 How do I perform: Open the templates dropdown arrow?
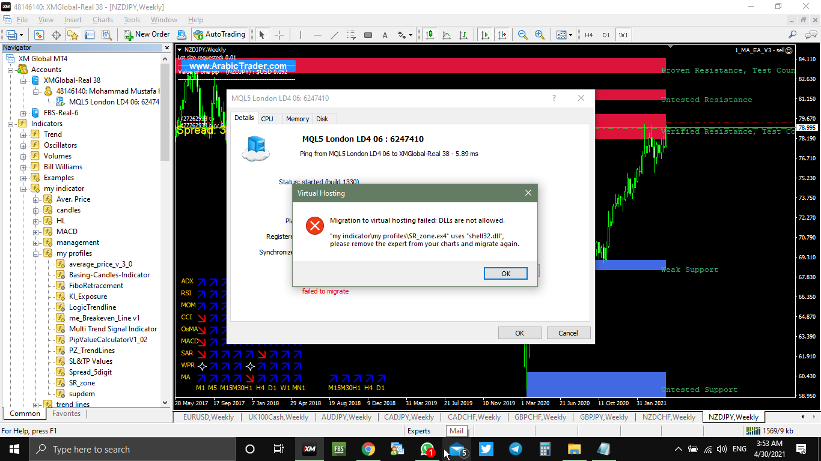point(571,35)
